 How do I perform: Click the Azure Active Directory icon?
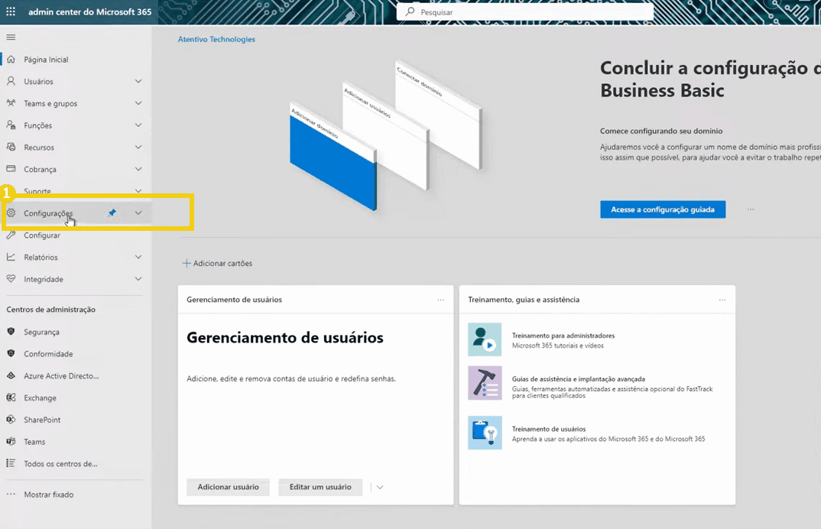coord(11,375)
